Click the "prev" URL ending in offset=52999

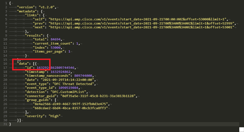click(x=142, y=23)
